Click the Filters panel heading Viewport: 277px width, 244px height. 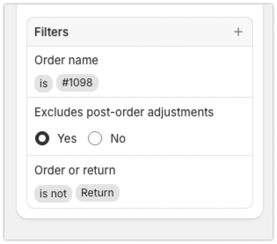pyautogui.click(x=51, y=32)
